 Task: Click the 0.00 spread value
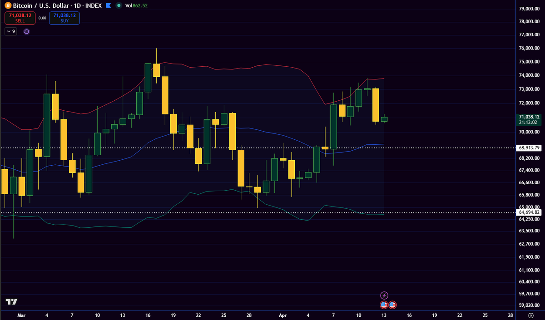[x=42, y=18]
